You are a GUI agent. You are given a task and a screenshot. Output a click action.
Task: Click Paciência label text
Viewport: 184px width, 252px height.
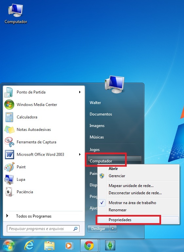25,192
